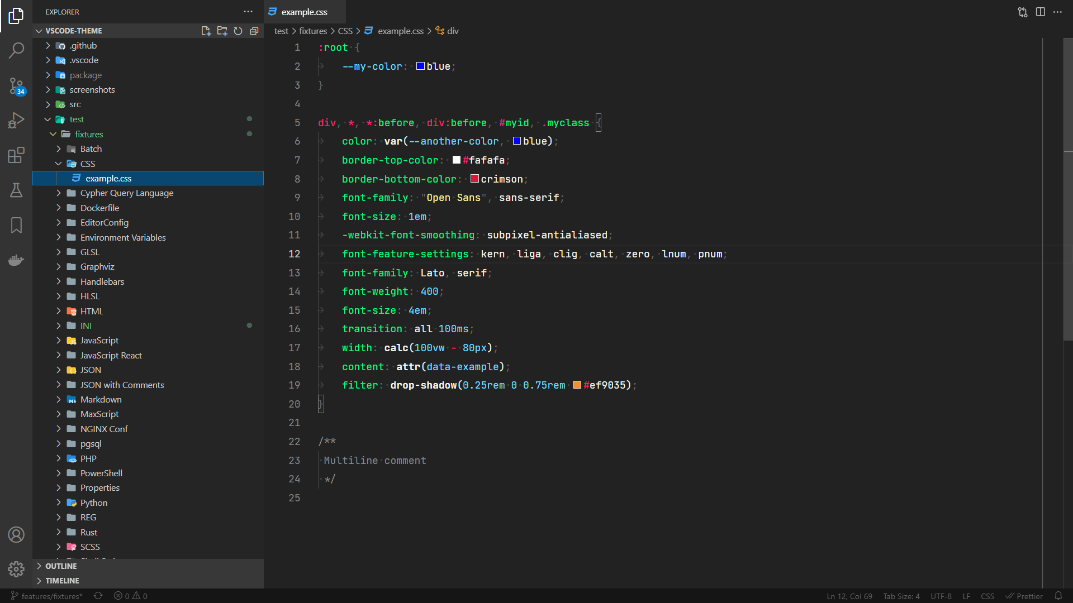Fold the div rule at line 5
The width and height of the screenshot is (1073, 603).
[x=311, y=123]
